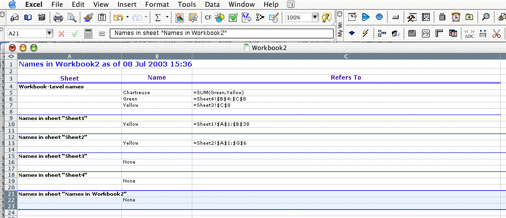Image resolution: width=506 pixels, height=218 pixels.
Task: Click the formula bar calculator icon
Action: pos(88,34)
